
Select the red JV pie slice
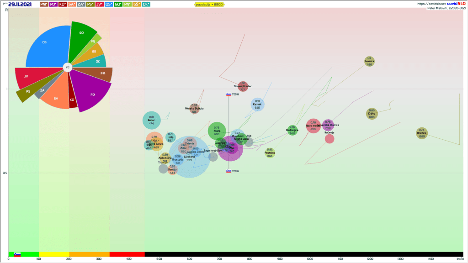[27, 77]
